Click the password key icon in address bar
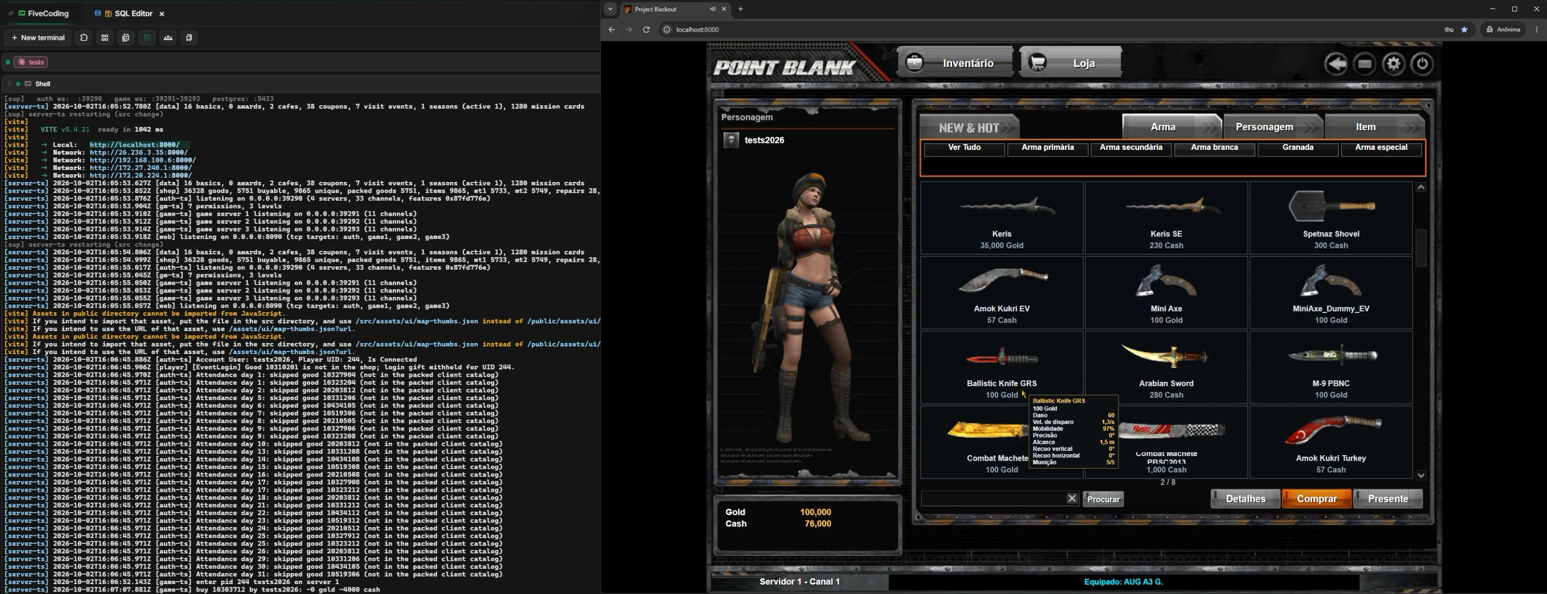Image resolution: width=1547 pixels, height=594 pixels. click(x=1448, y=29)
